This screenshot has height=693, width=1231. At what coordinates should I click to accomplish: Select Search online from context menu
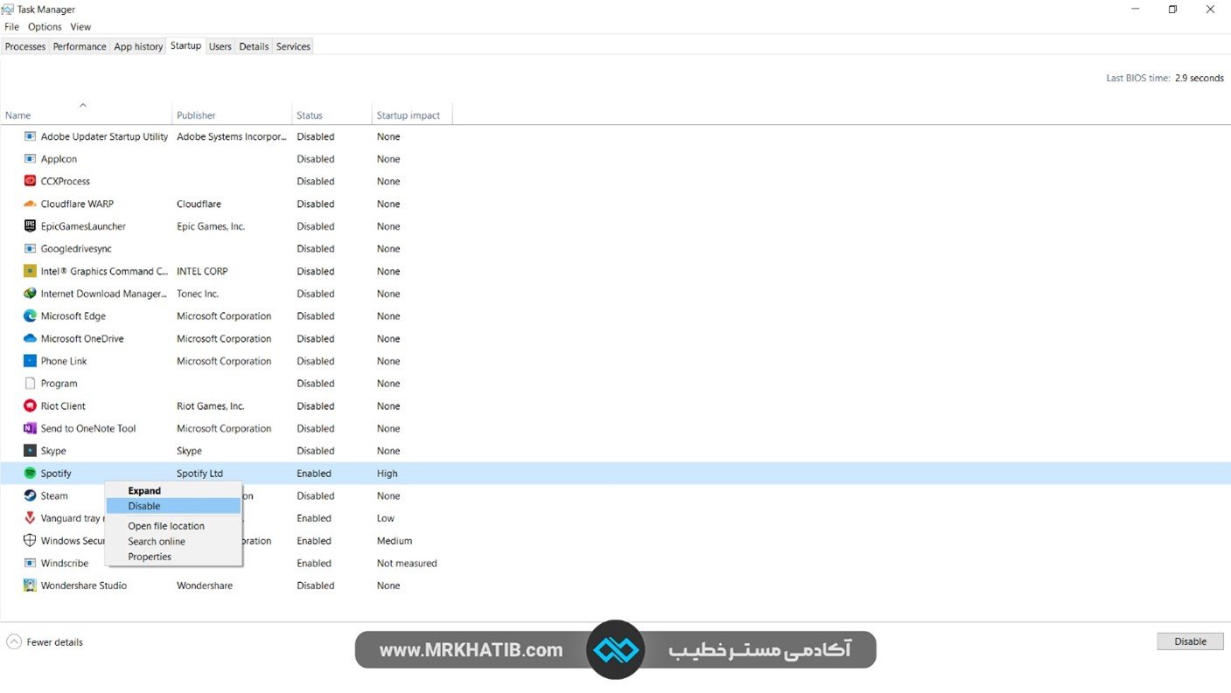(x=173, y=542)
